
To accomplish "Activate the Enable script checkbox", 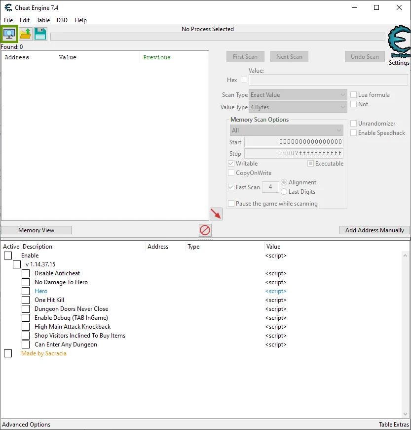I will click(8, 256).
